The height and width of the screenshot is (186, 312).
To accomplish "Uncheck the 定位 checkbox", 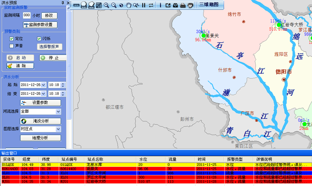I will pos(12,39).
